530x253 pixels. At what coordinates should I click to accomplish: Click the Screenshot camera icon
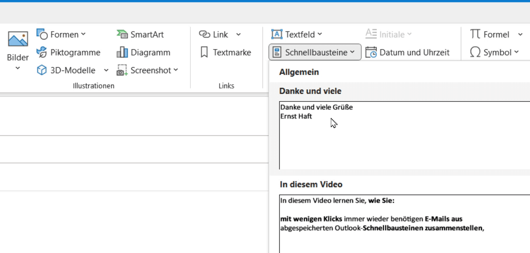pyautogui.click(x=122, y=70)
